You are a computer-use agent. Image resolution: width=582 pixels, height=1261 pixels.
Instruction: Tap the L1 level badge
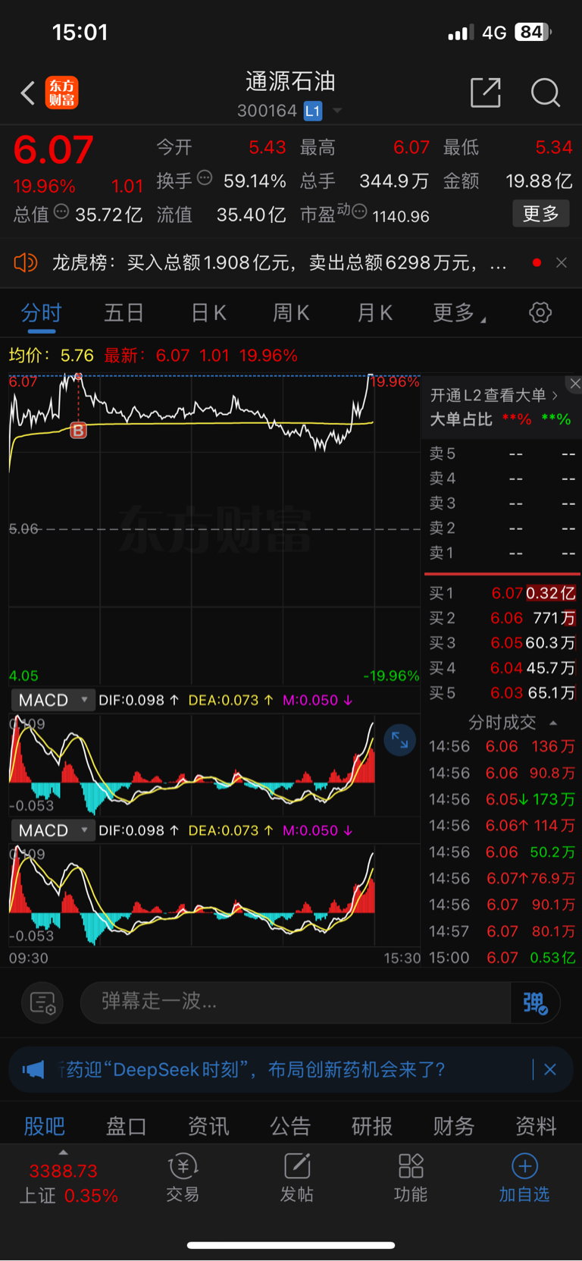coord(313,111)
